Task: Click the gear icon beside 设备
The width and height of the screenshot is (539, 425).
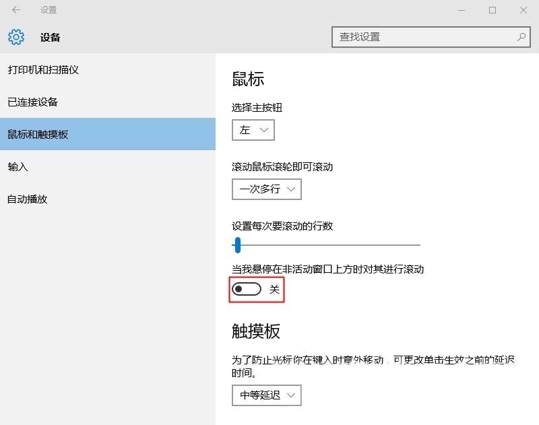Action: 16,37
